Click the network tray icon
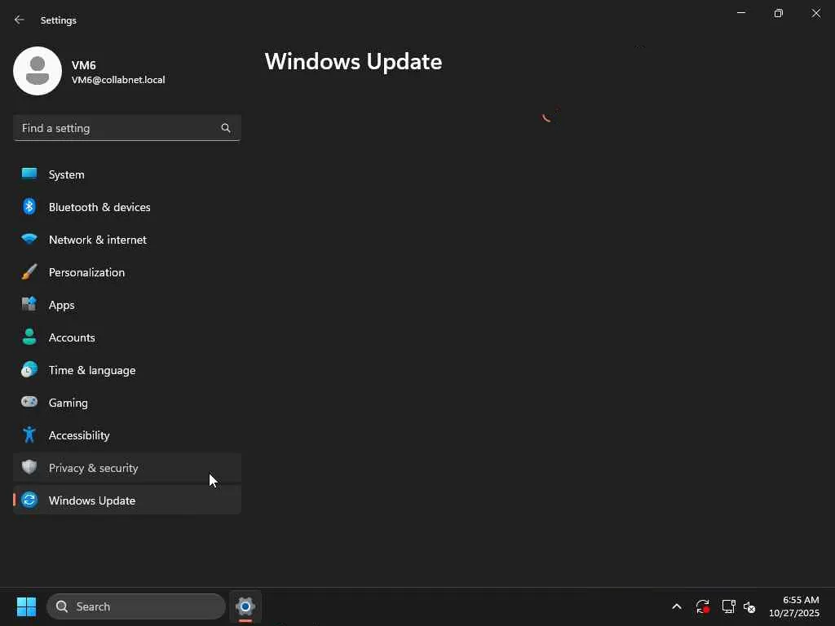Image resolution: width=835 pixels, height=626 pixels. click(x=728, y=606)
